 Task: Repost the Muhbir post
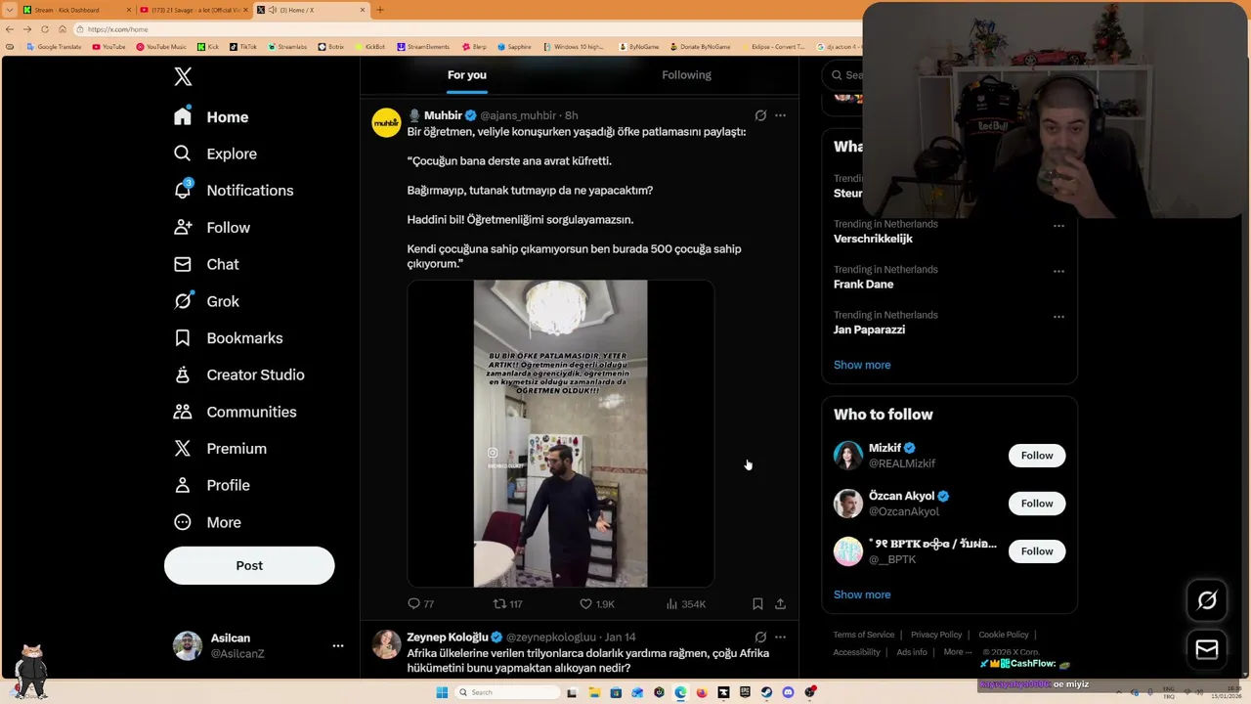(507, 604)
